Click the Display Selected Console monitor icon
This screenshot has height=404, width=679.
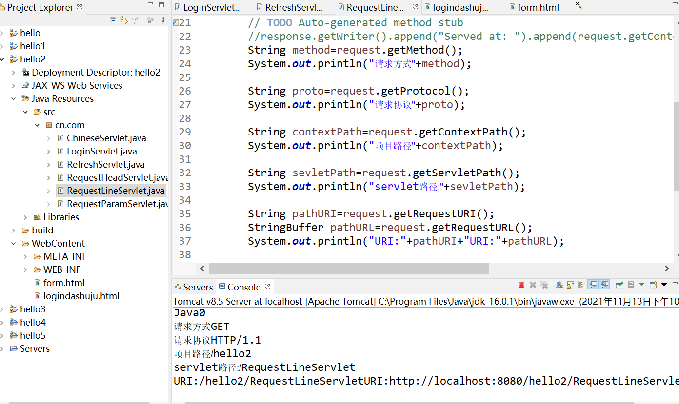tap(631, 285)
